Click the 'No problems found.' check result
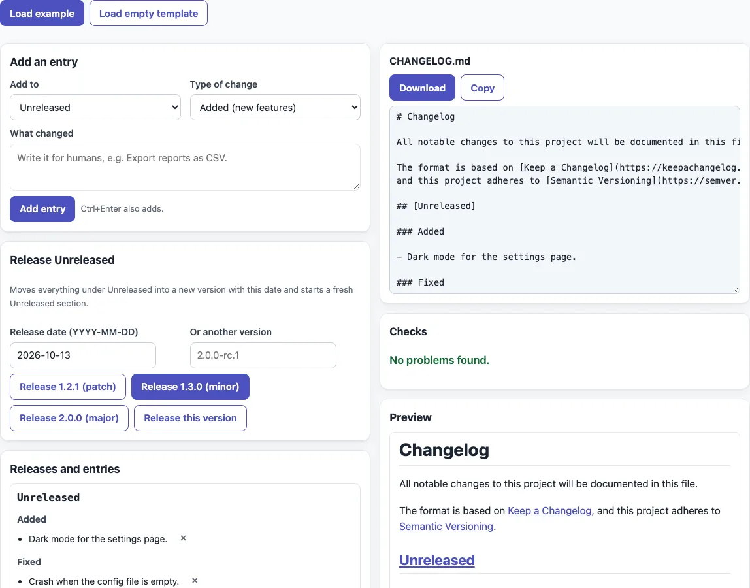This screenshot has width=750, height=588. click(440, 360)
